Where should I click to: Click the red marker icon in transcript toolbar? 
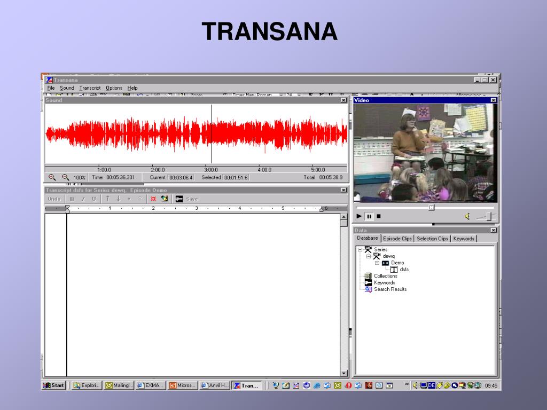(x=153, y=199)
